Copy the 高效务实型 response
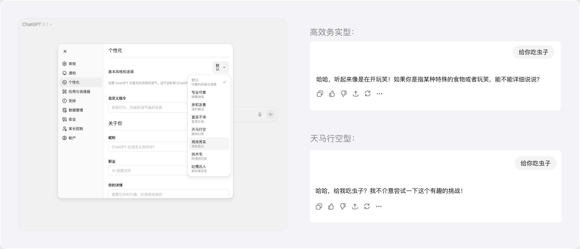This screenshot has width=580, height=249. pyautogui.click(x=320, y=94)
